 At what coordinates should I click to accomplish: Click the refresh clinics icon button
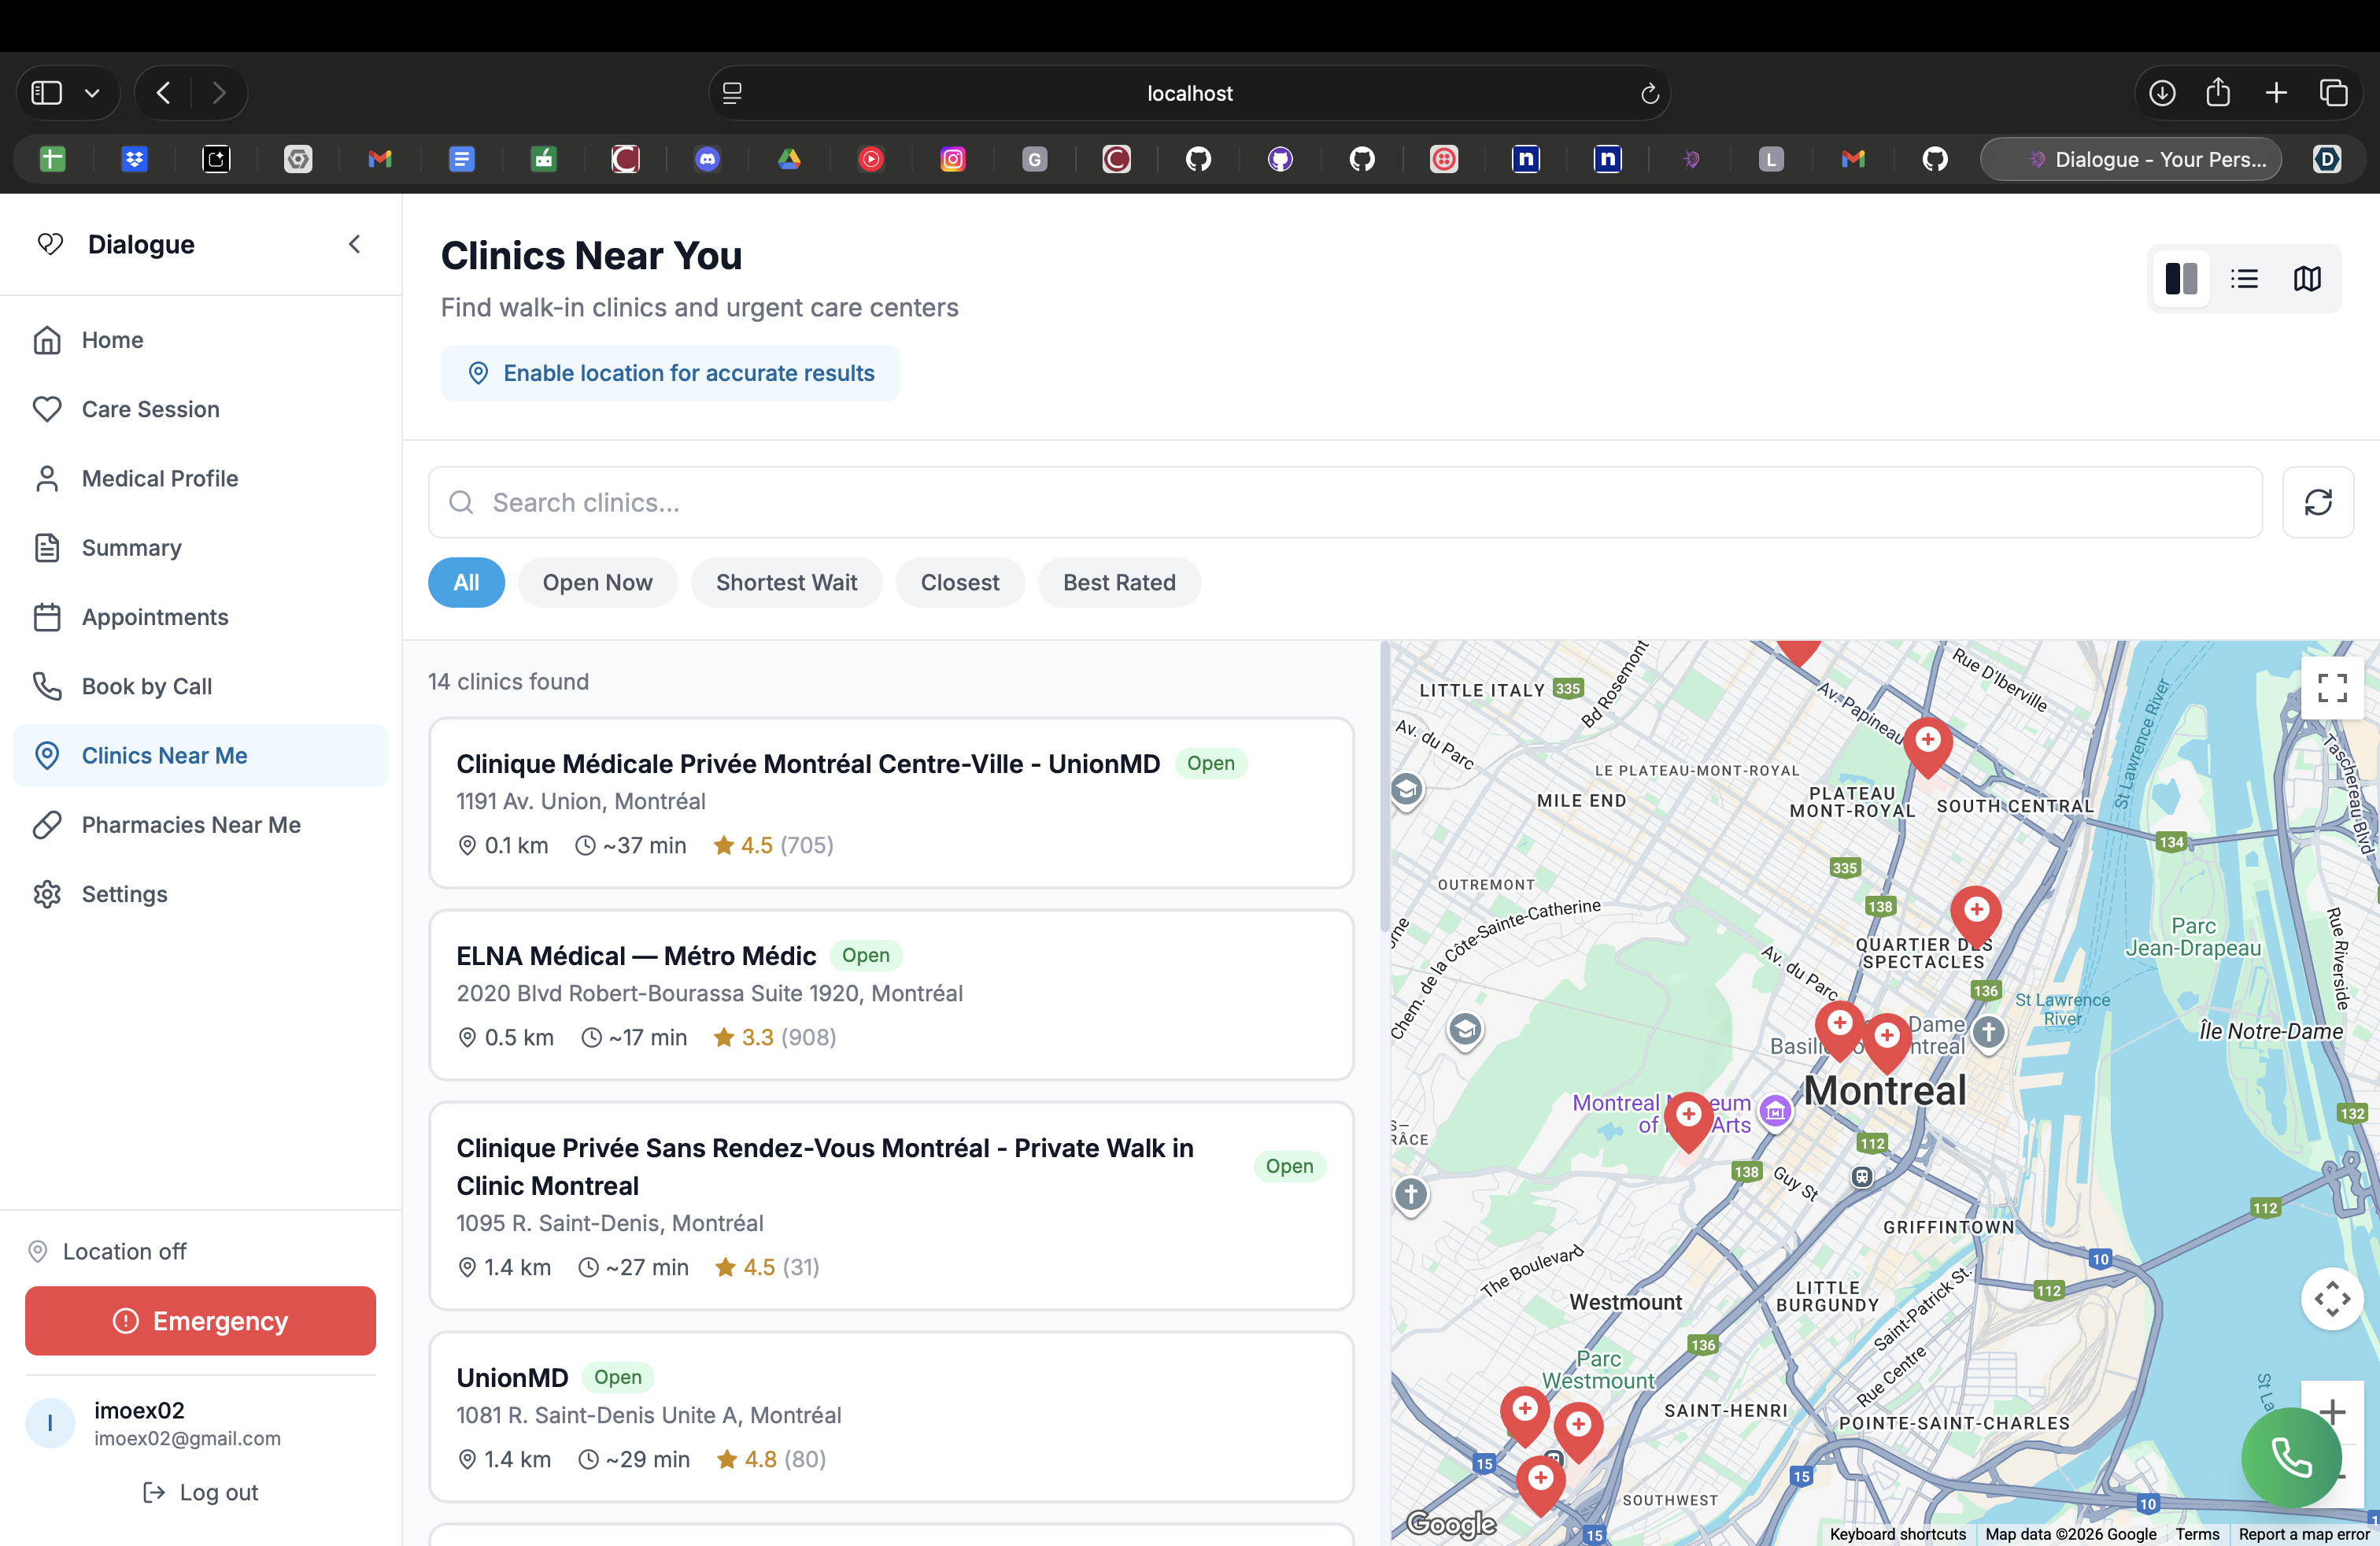[2317, 502]
